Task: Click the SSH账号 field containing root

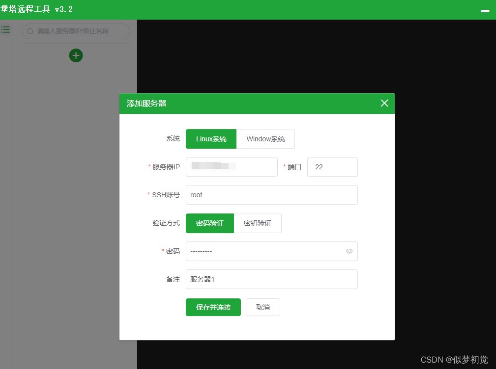Action: [272, 195]
